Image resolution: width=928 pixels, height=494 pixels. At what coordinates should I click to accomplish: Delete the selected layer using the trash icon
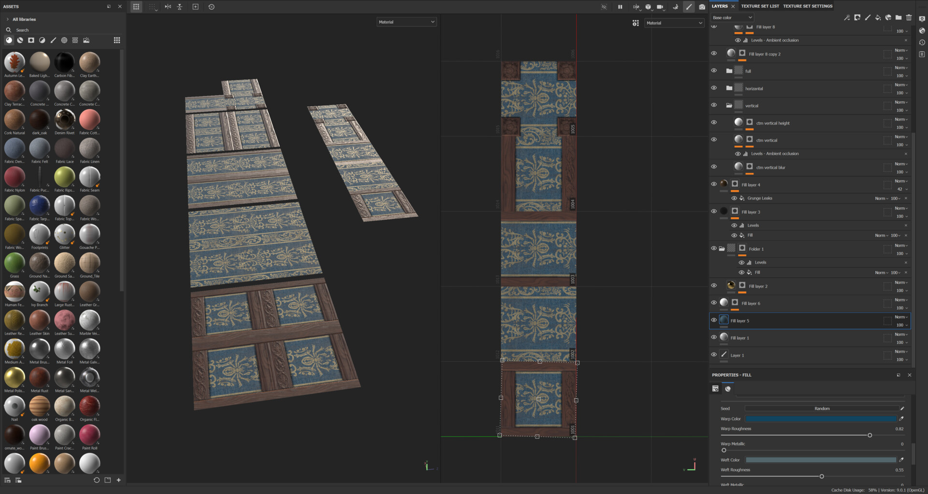tap(909, 17)
